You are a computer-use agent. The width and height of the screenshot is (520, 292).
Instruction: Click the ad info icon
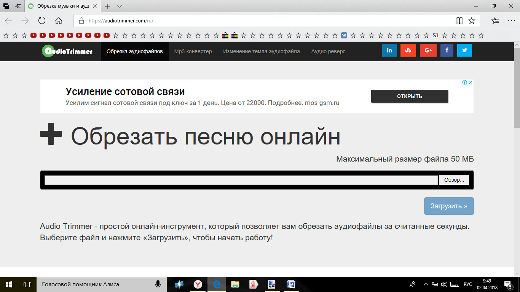465,82
